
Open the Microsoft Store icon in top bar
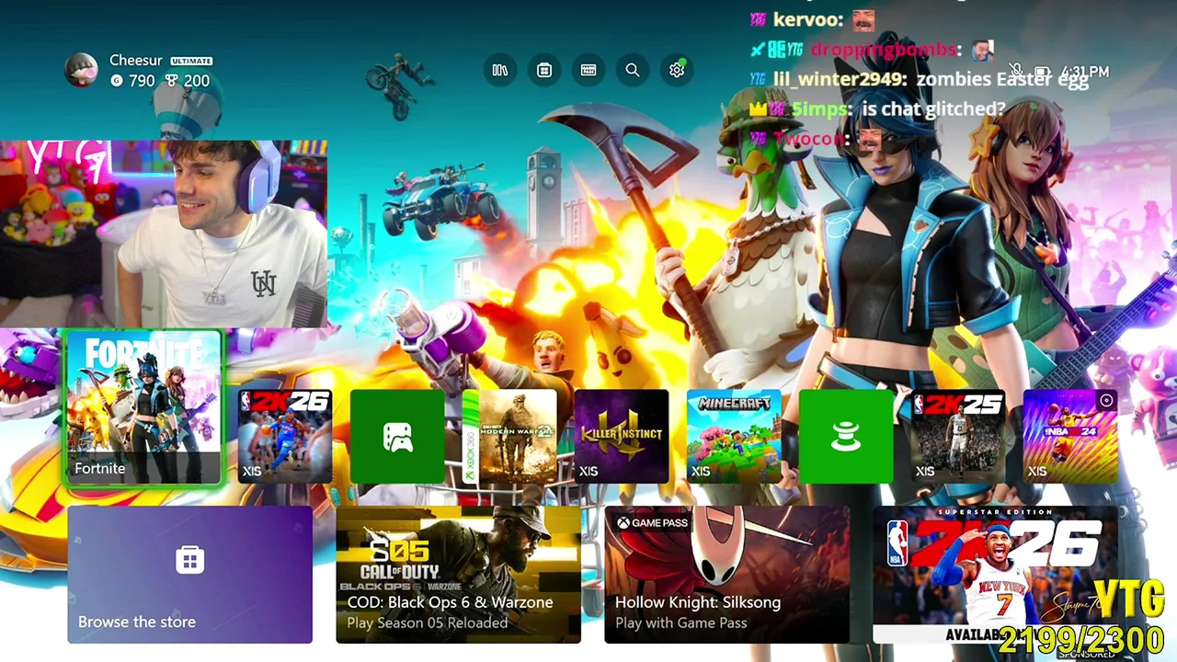[544, 70]
